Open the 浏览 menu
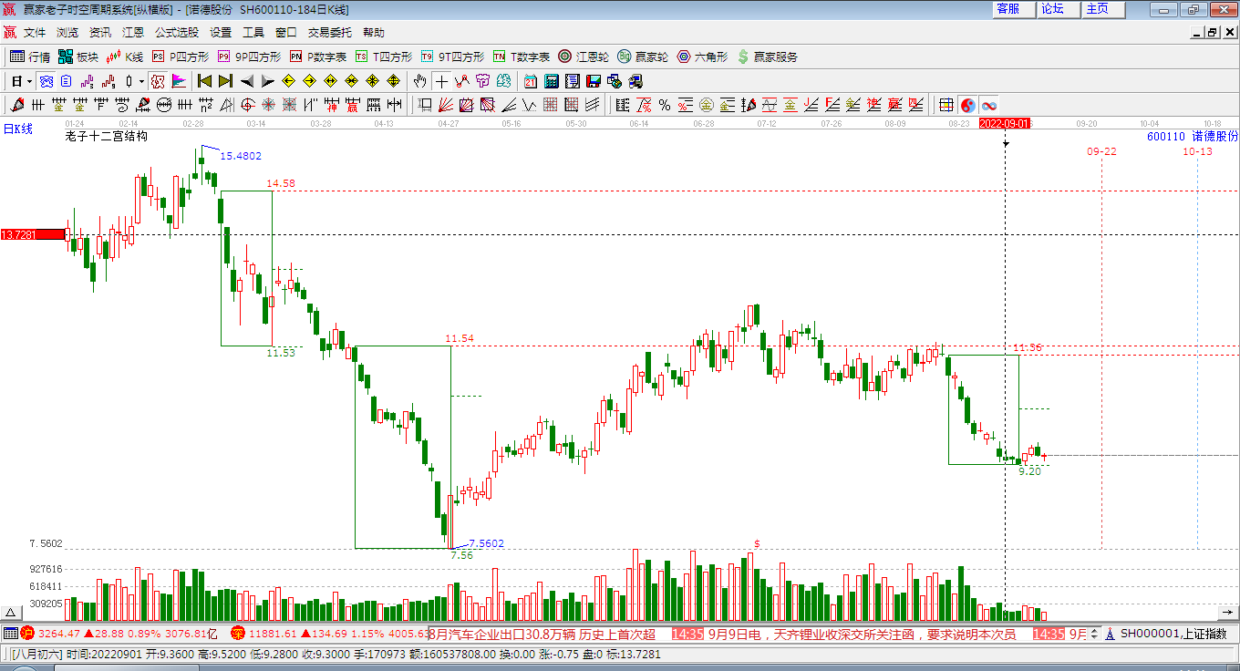 pyautogui.click(x=67, y=32)
